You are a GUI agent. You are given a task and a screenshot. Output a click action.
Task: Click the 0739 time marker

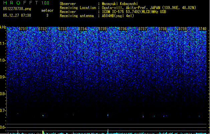pos(183,29)
